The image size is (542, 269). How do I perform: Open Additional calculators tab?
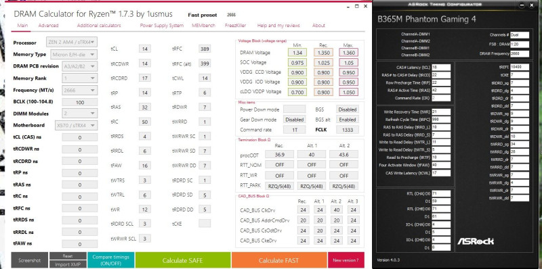pyautogui.click(x=99, y=26)
